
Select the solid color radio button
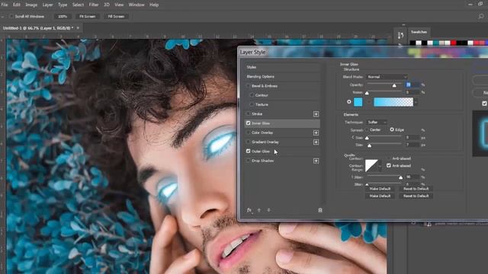pos(349,102)
